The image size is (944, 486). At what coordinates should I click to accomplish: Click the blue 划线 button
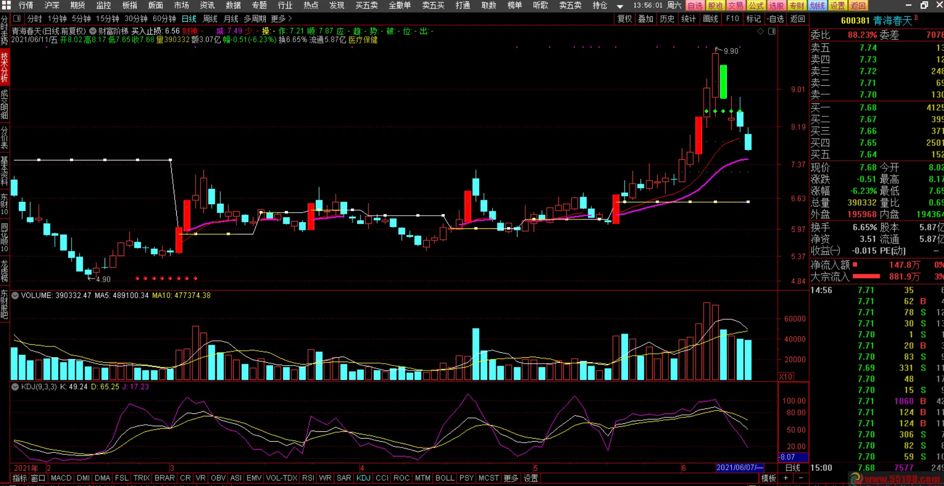click(818, 6)
